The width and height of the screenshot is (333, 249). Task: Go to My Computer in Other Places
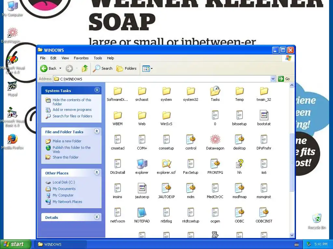point(63,195)
